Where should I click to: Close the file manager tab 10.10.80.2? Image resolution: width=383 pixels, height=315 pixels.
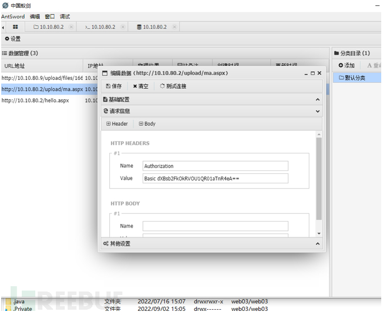pyautogui.click(x=71, y=27)
